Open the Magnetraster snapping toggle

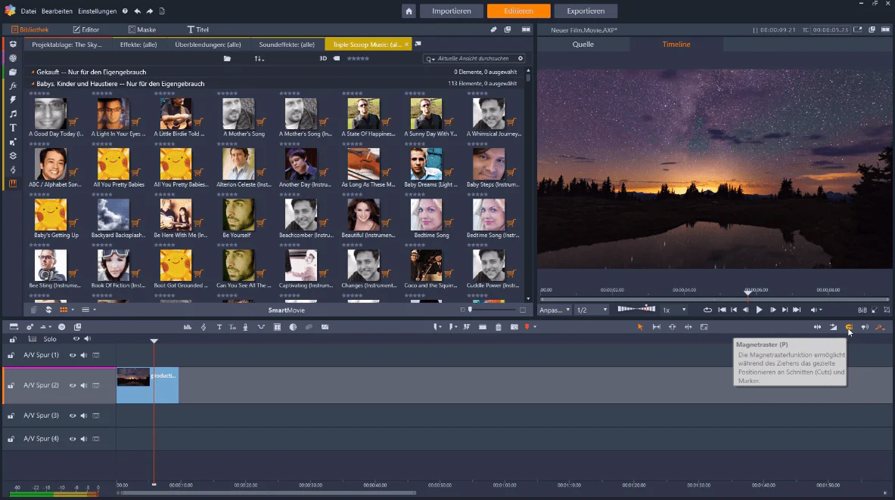pyautogui.click(x=849, y=327)
